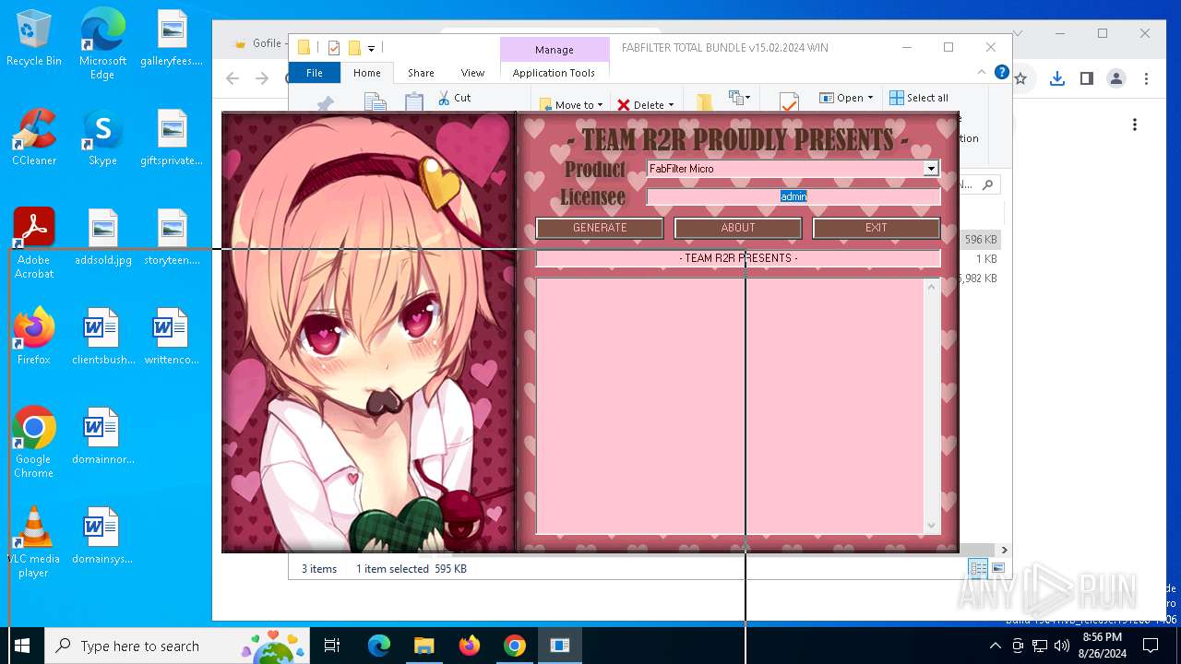Viewport: 1181px width, 664px height.
Task: Click Edge icon in taskbar
Action: [x=379, y=646]
